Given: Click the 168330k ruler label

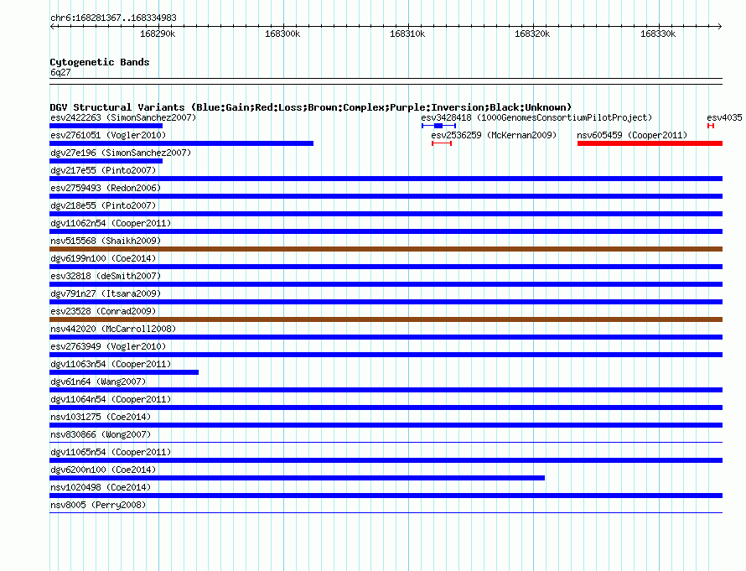Looking at the screenshot, I should coord(658,34).
